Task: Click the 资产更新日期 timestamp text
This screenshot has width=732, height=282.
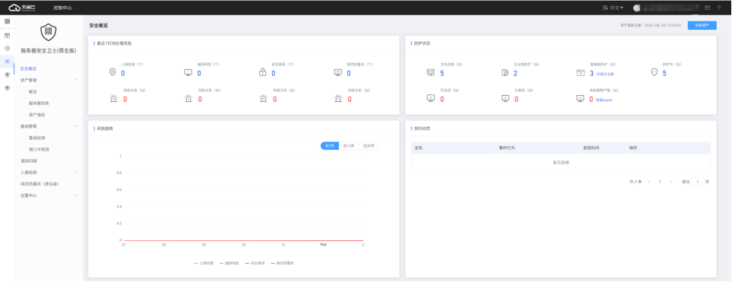Action: (x=651, y=25)
